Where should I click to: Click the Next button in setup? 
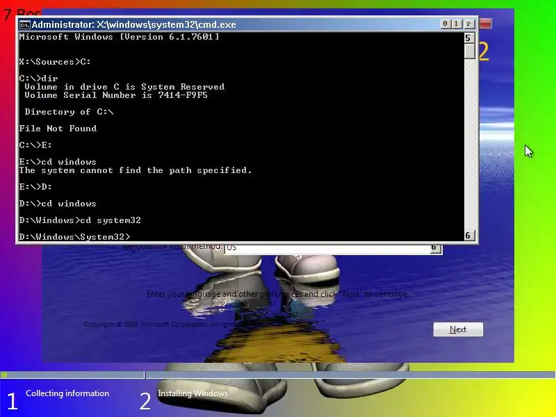[x=458, y=329]
